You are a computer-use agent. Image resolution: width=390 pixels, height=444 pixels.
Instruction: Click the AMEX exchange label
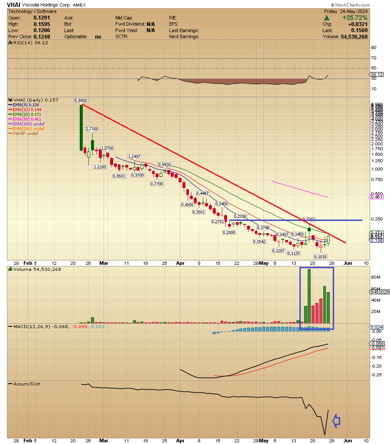[79, 5]
